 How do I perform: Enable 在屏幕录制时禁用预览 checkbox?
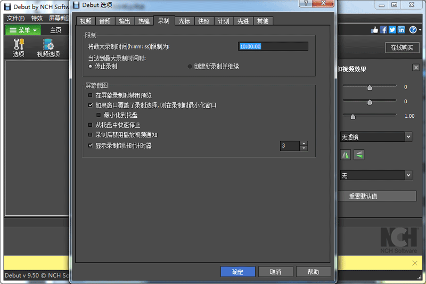(x=90, y=95)
